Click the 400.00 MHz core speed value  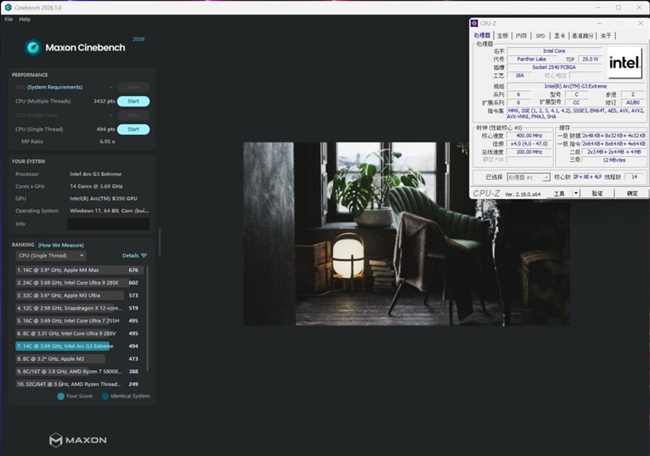[529, 136]
